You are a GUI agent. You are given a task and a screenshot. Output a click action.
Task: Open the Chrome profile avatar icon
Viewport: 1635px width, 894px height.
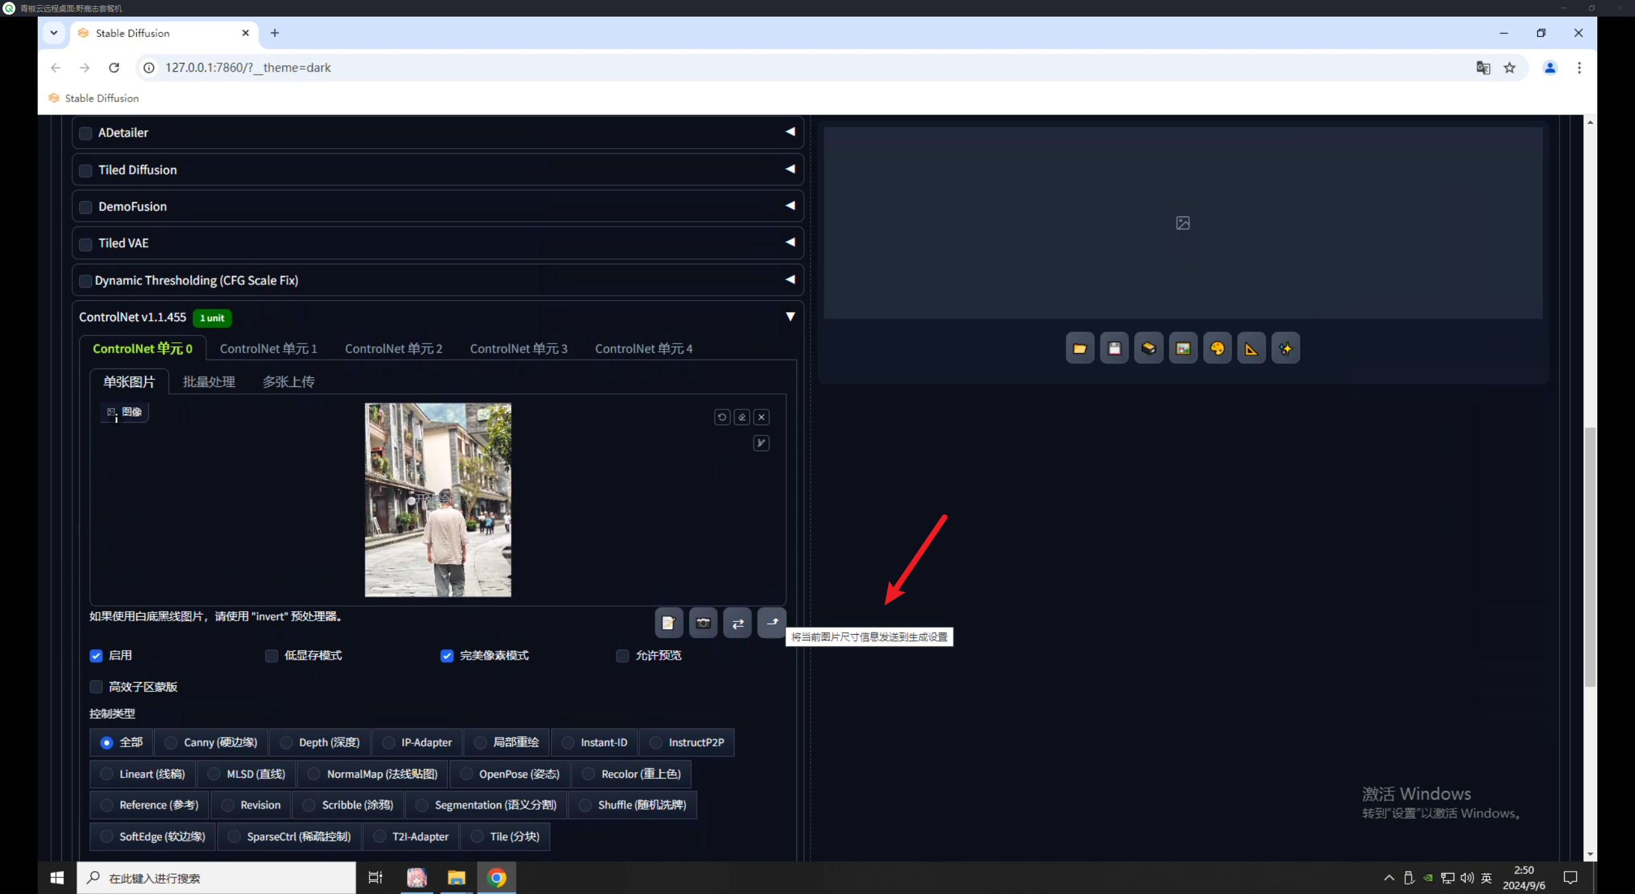click(1550, 68)
